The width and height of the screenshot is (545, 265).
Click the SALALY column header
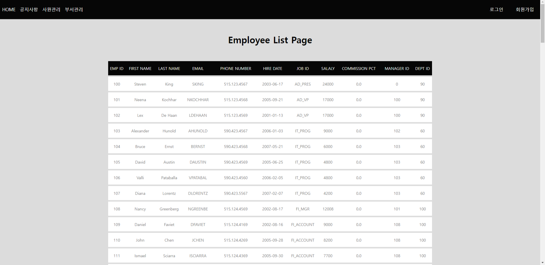pyautogui.click(x=328, y=68)
